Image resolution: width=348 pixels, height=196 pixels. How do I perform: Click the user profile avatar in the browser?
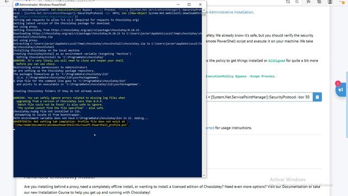tap(330, 2)
